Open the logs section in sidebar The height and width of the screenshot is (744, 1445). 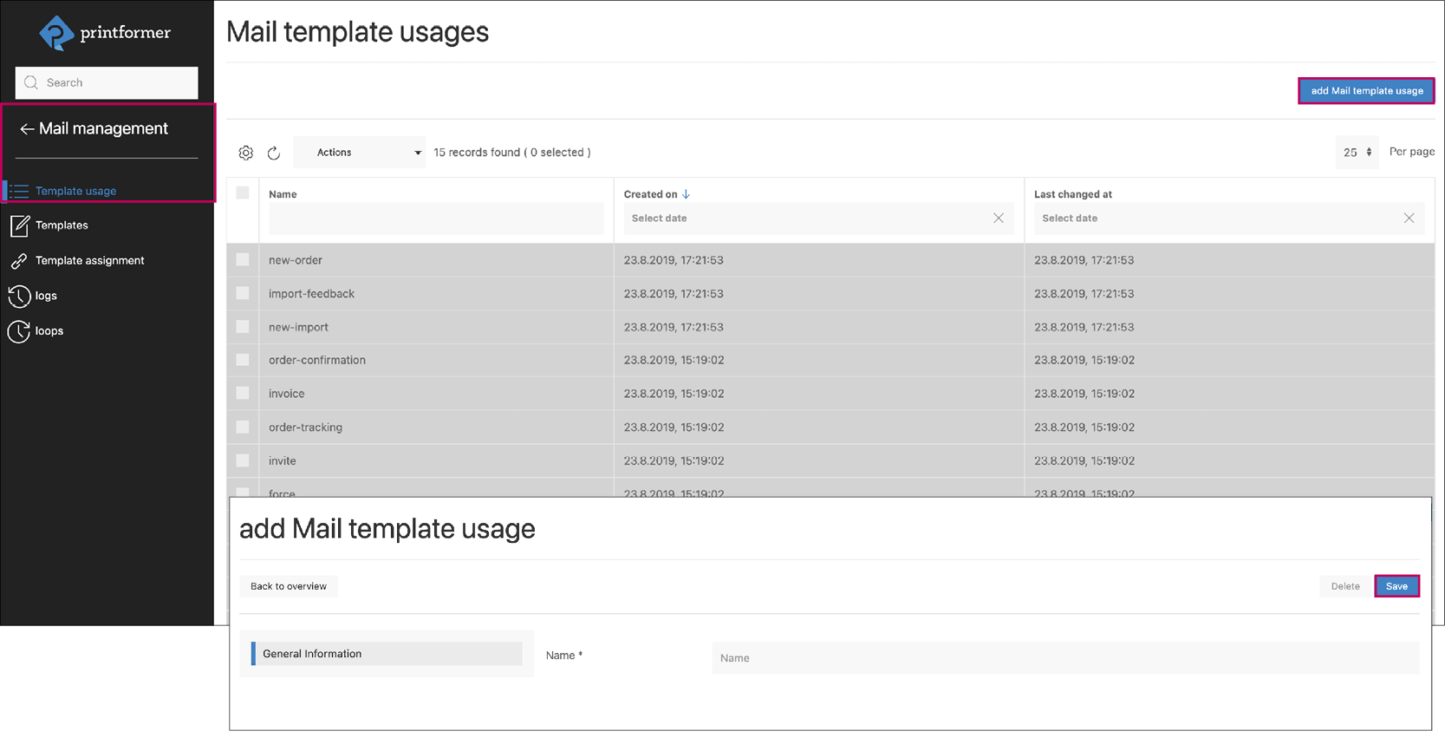[45, 296]
